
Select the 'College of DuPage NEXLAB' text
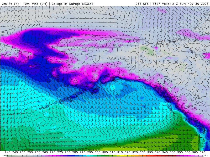72,4
